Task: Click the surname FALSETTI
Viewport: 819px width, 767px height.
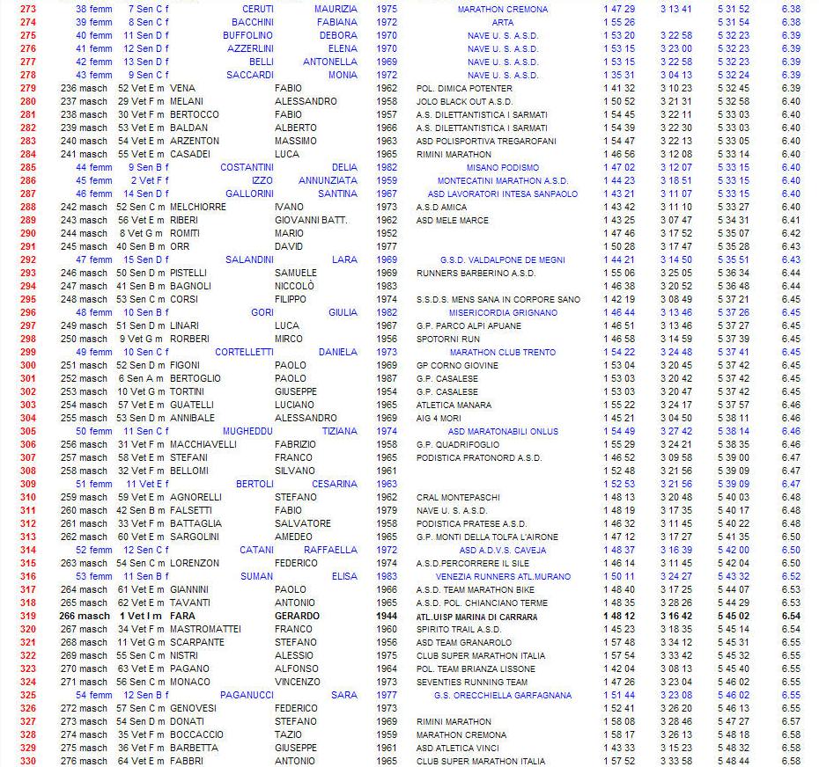Action: click(191, 511)
